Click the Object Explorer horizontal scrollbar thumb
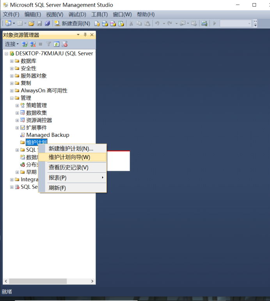Image resolution: width=270 pixels, height=301 pixels. click(38, 281)
